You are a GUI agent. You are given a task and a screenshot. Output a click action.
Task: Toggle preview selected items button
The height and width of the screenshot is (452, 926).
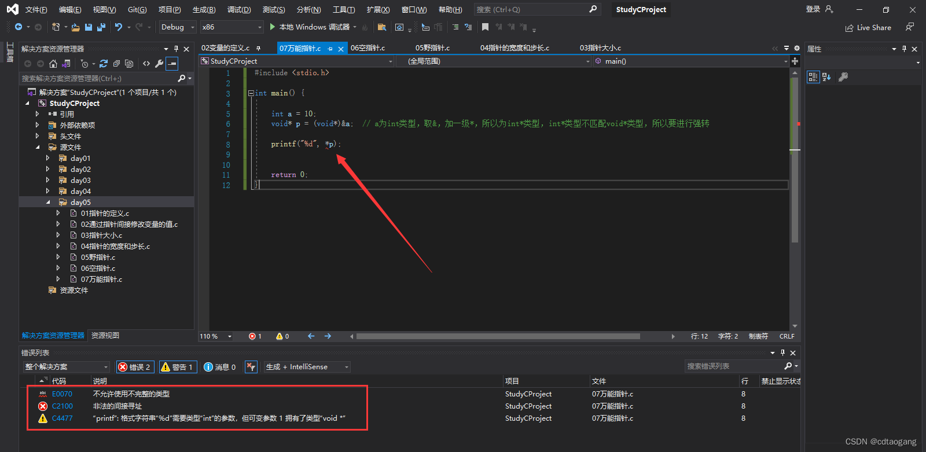point(172,64)
